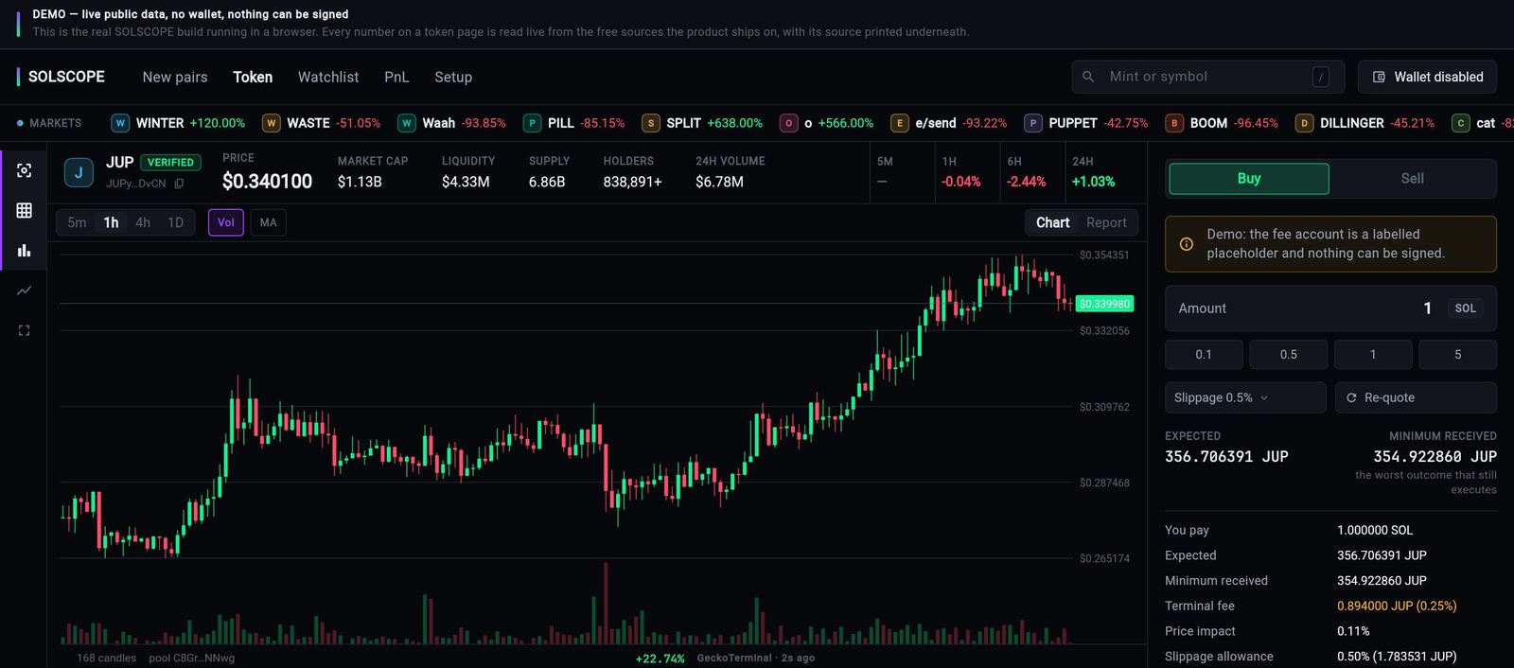Switch chart interval to 4h
Screen dimensions: 1514x668
click(143, 222)
